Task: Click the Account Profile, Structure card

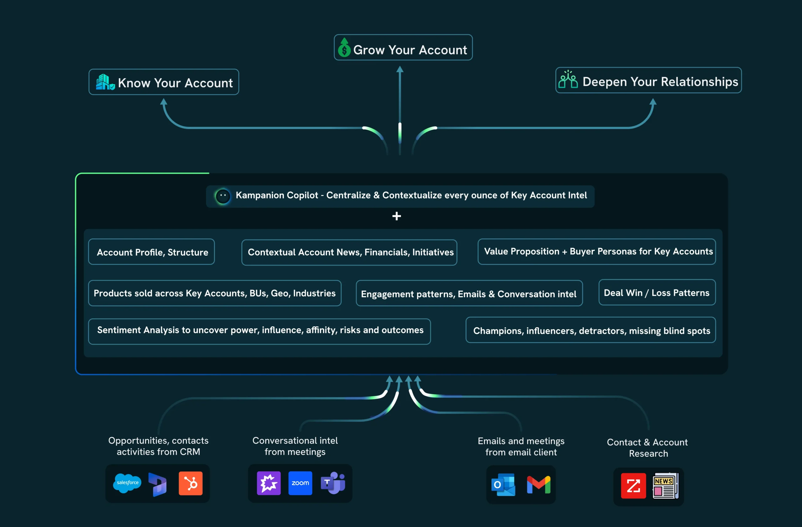Action: (x=151, y=252)
